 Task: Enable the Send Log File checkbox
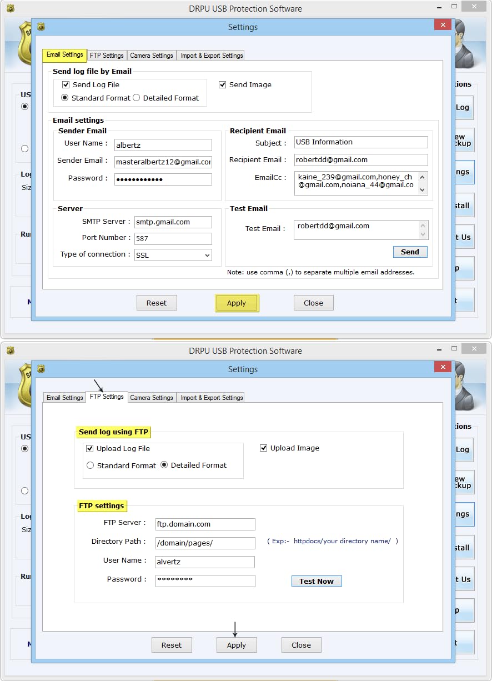(66, 85)
